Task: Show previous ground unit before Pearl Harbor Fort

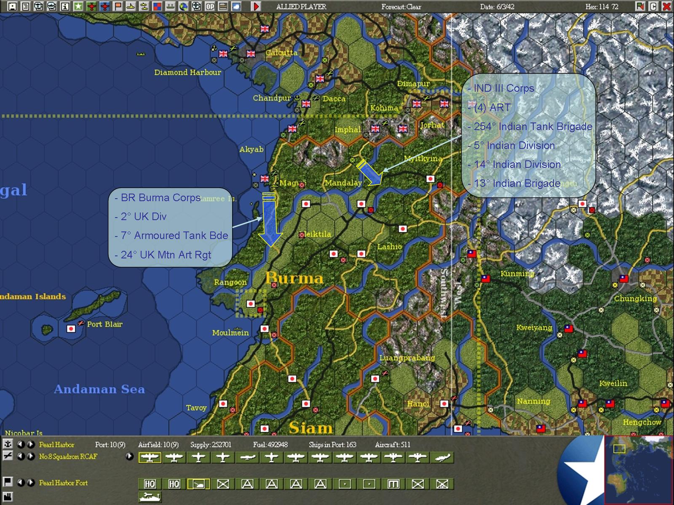Action: click(20, 482)
